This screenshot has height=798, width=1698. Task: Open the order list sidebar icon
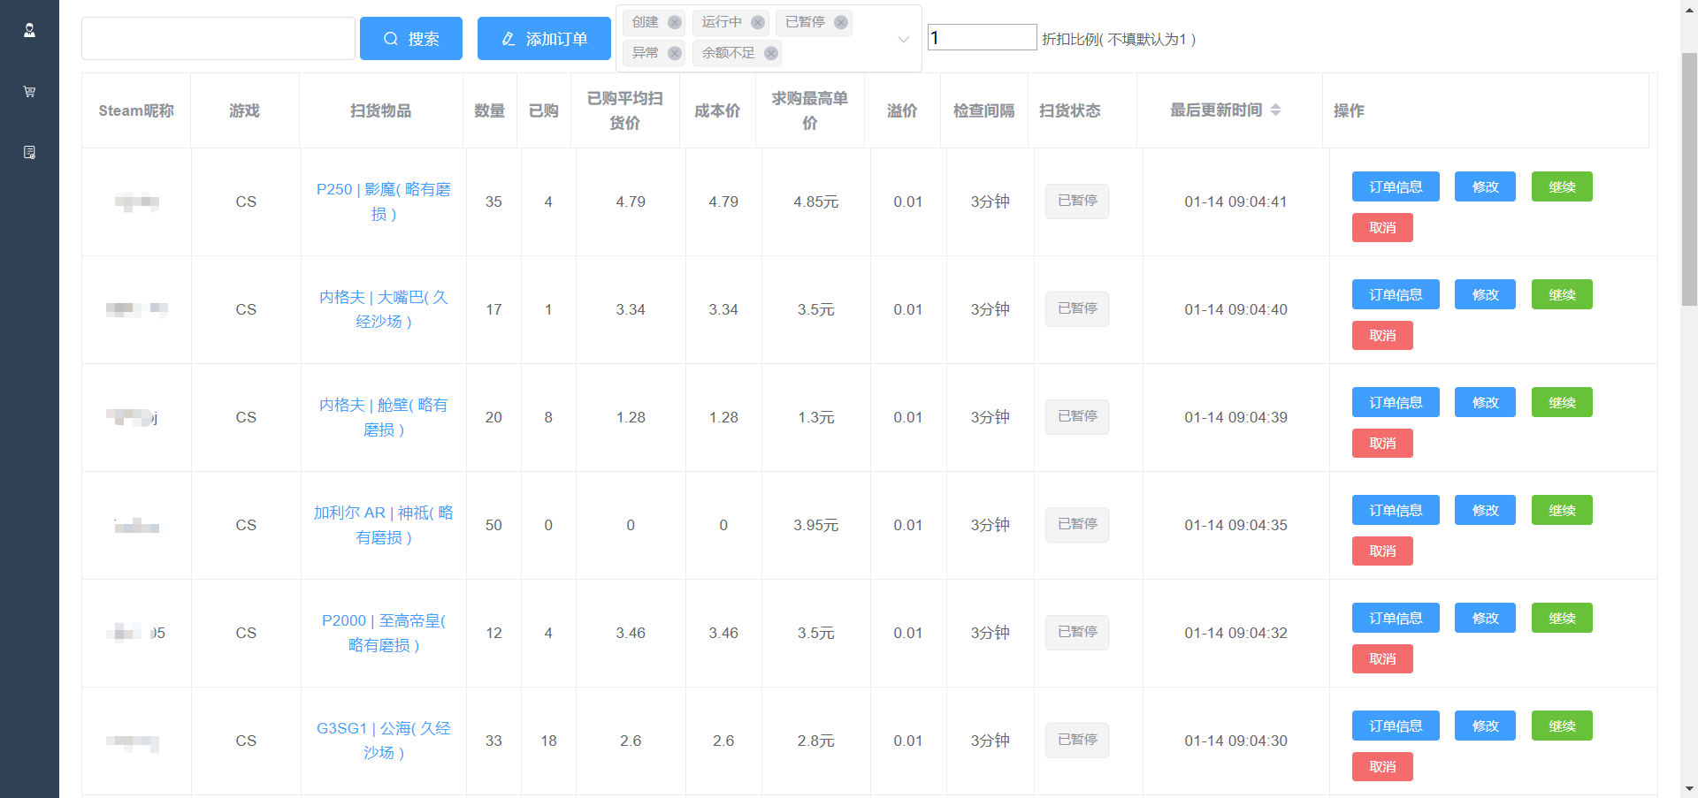[x=29, y=152]
